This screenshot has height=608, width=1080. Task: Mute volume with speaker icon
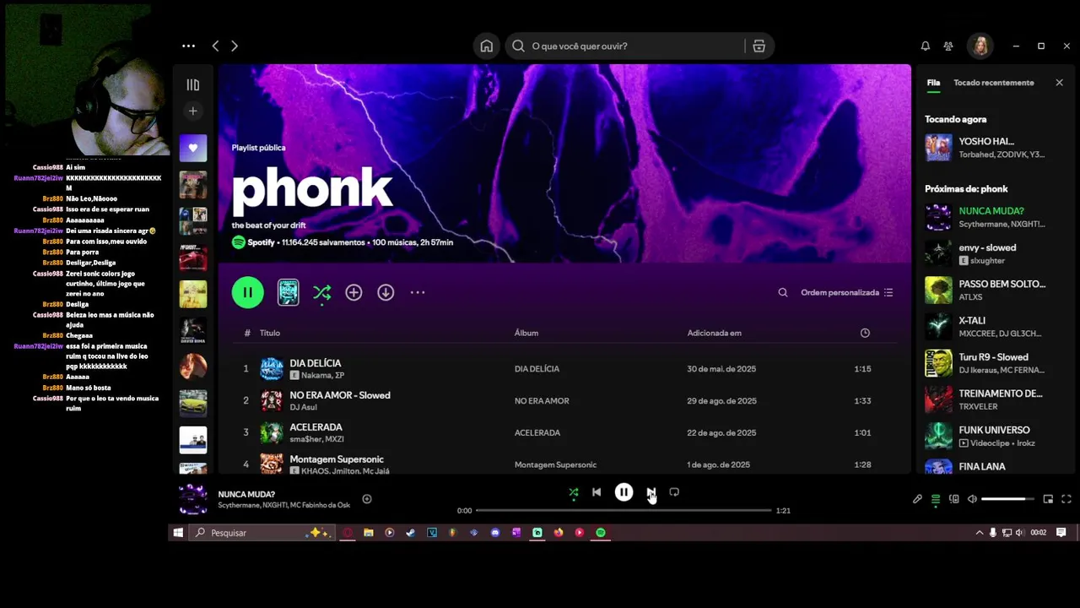tap(972, 499)
